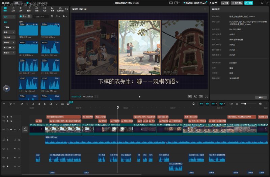Add a marker on the timeline
The height and width of the screenshot is (177, 270).
(x=56, y=104)
